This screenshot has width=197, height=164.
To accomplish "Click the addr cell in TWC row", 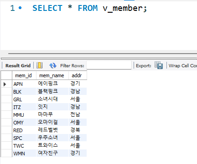I will (x=78, y=145).
